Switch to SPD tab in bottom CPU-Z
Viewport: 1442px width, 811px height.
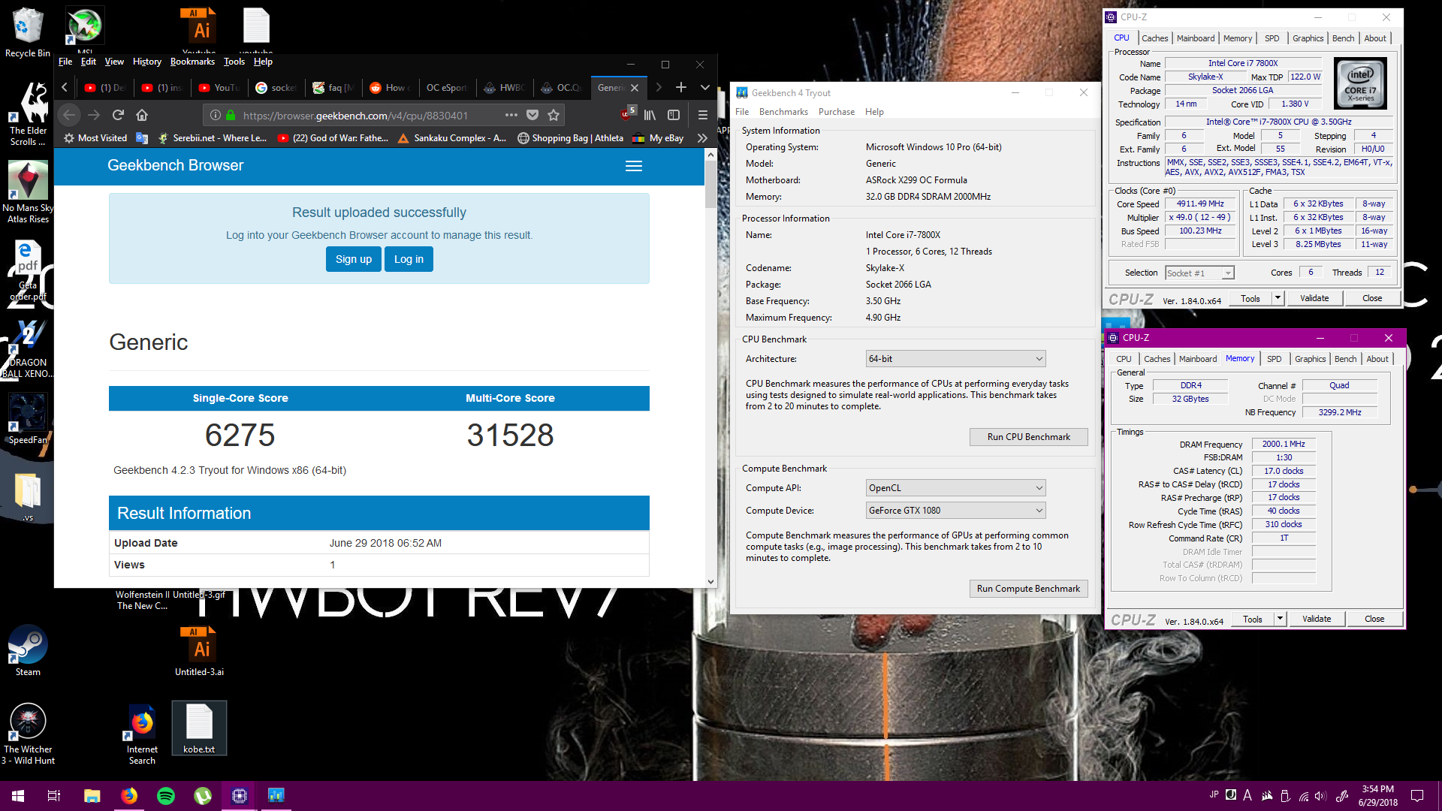point(1274,359)
